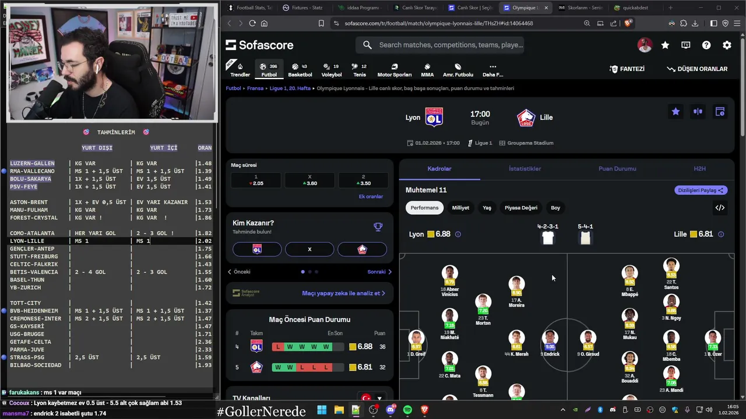Select Yaş lineup filter
This screenshot has width=746, height=419.
487,208
